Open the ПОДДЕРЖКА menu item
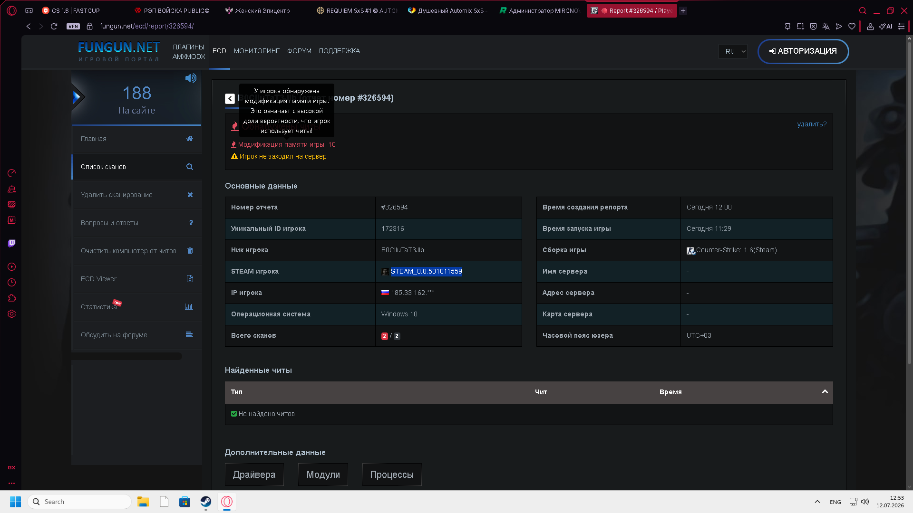The width and height of the screenshot is (913, 513). [x=340, y=51]
